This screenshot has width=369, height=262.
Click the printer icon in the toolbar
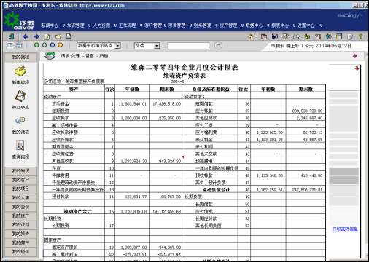coord(69,36)
